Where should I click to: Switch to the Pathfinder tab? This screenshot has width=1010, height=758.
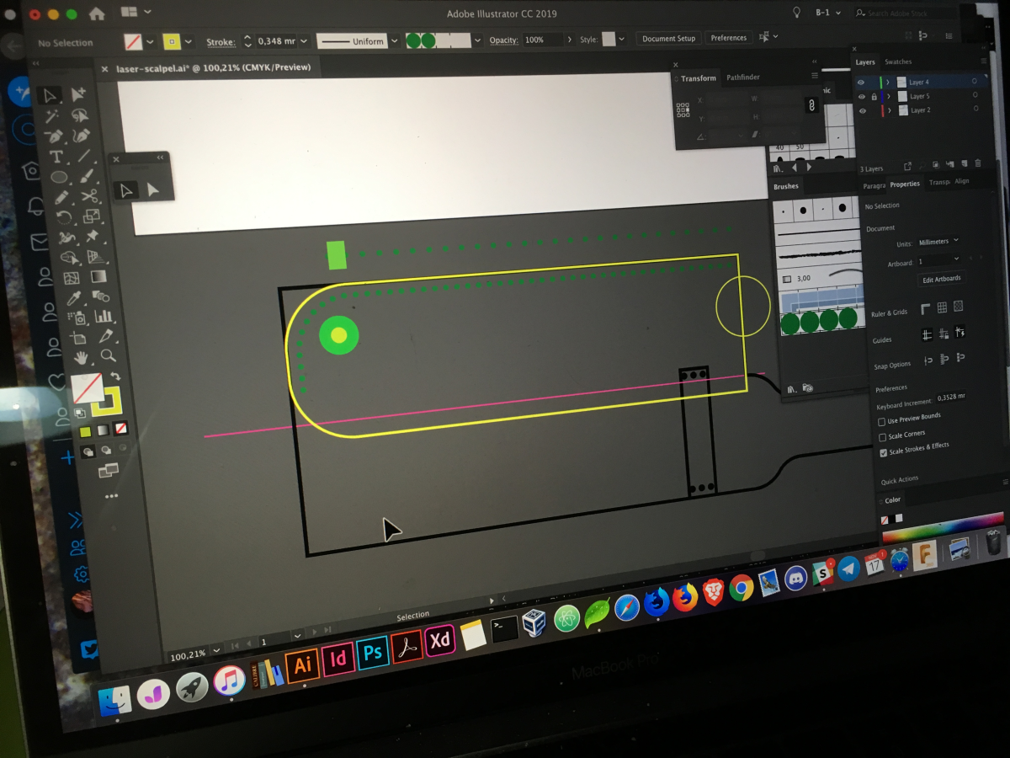(743, 77)
